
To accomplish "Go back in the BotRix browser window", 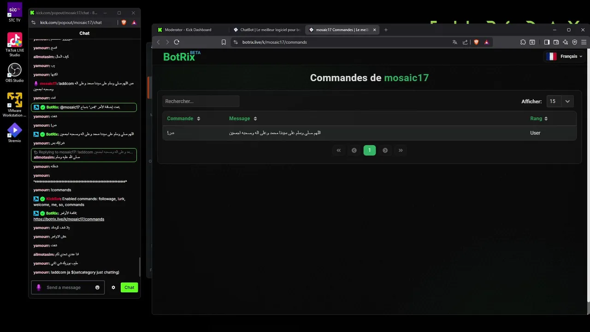I will point(159,42).
